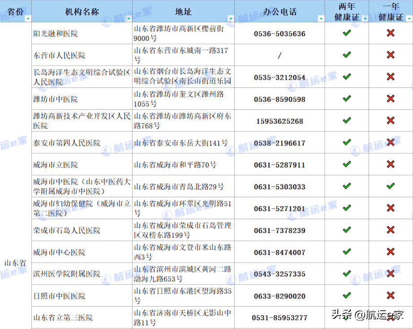Image resolution: width=413 pixels, height=329 pixels.
Task: Open the 机构名称 column filter dropdown
Action: [129, 18]
